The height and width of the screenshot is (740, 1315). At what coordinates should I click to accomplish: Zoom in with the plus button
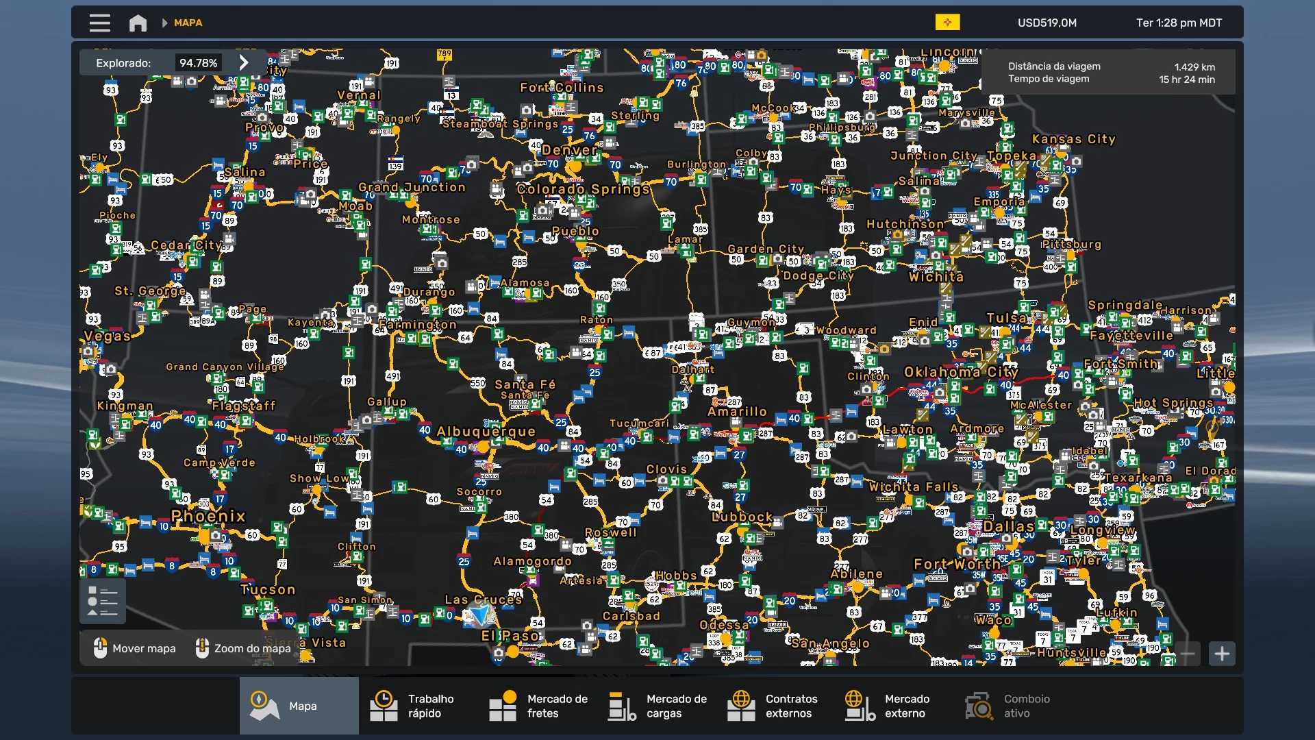pos(1222,654)
